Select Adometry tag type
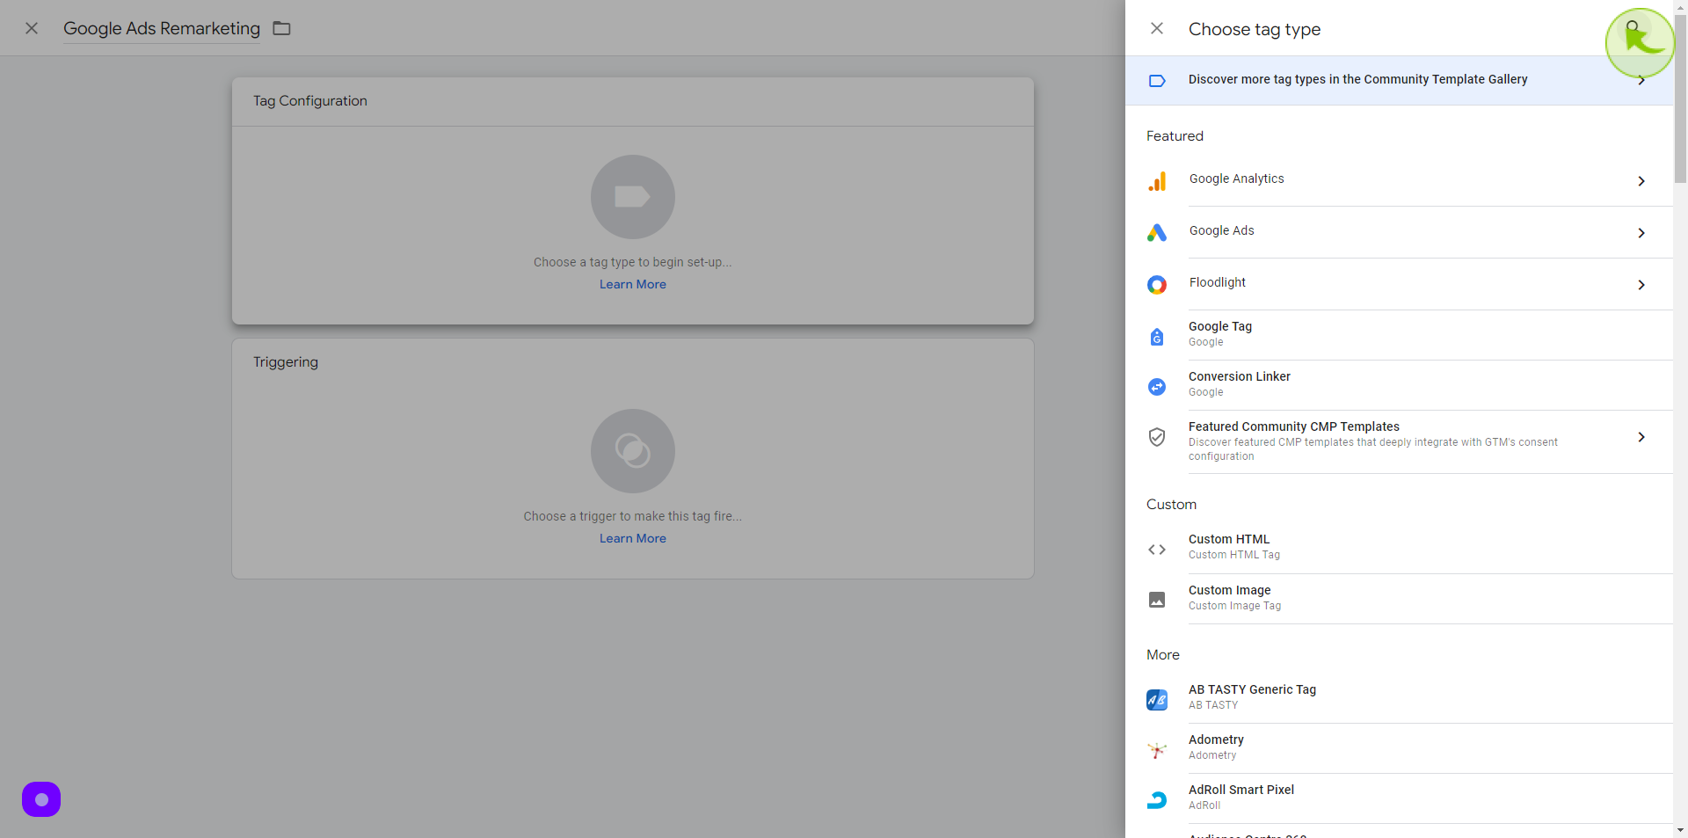Image resolution: width=1688 pixels, height=838 pixels. 1399,748
